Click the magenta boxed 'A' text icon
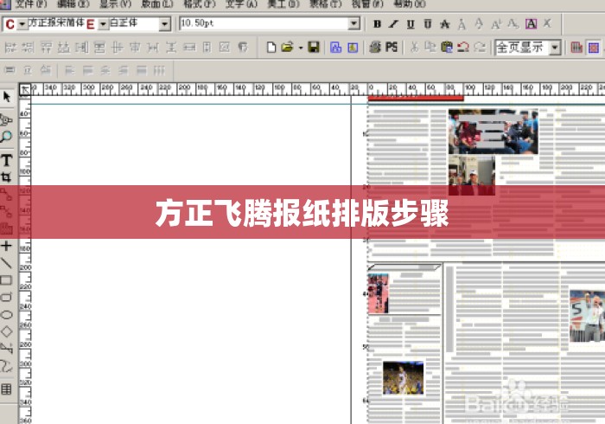Image resolution: width=605 pixels, height=424 pixels. 531,24
